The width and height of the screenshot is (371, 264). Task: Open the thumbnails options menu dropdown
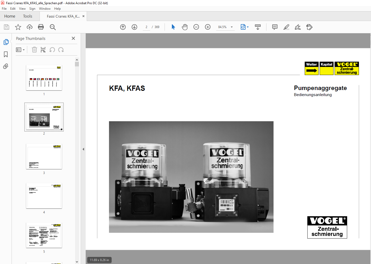click(x=20, y=50)
